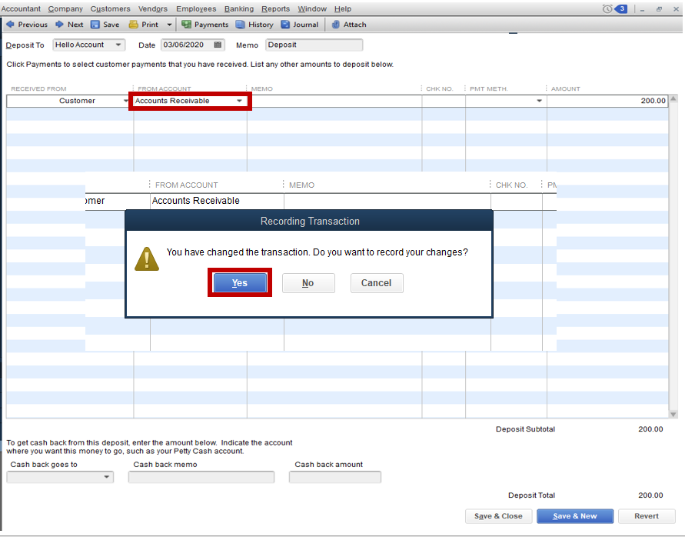Open Payments from the toolbar
The image size is (685, 537).
point(205,25)
